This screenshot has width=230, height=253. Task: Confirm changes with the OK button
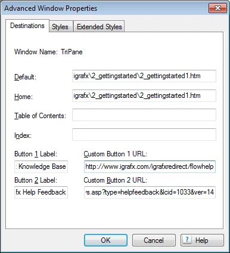tap(105, 240)
